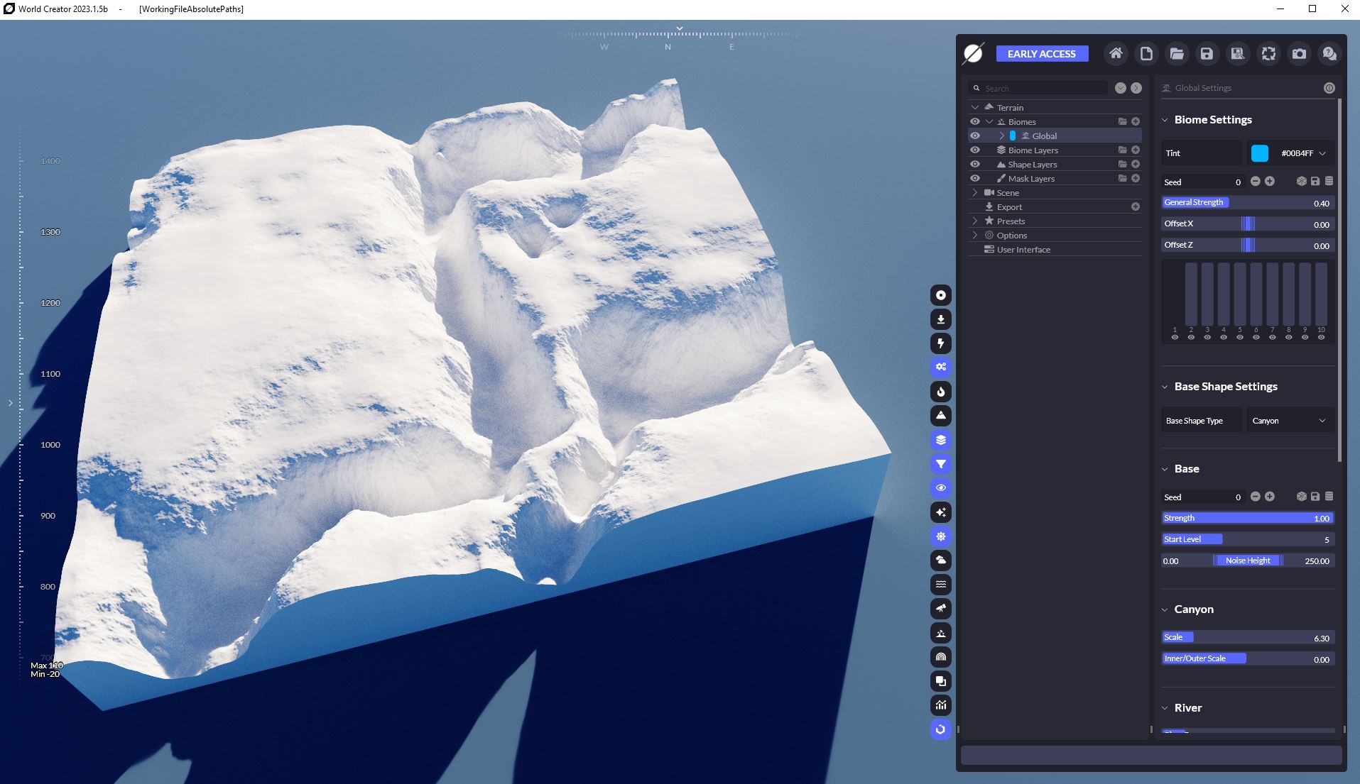The image size is (1360, 784).
Task: Expand the Options tree node
Action: (975, 236)
